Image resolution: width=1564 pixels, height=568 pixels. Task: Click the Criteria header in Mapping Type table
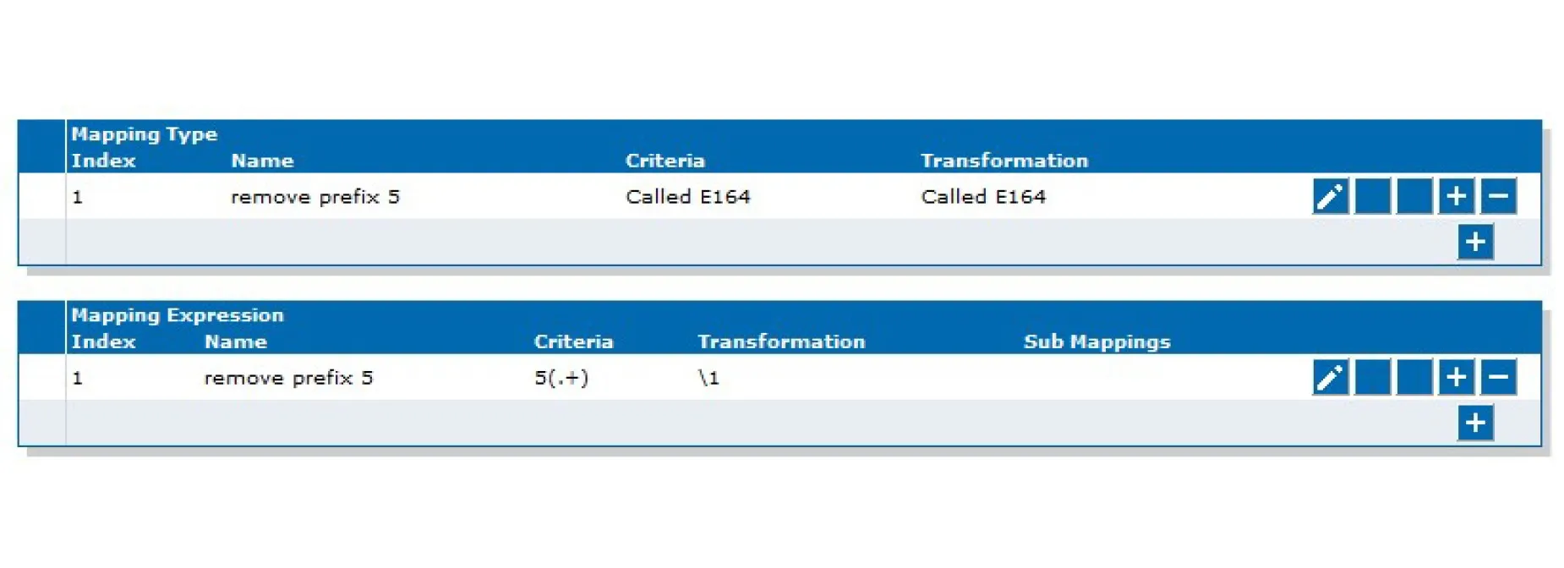[664, 161]
